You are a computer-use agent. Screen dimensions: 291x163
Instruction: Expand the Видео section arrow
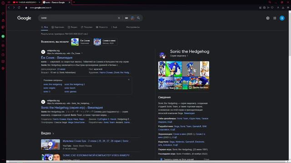(x=53, y=134)
